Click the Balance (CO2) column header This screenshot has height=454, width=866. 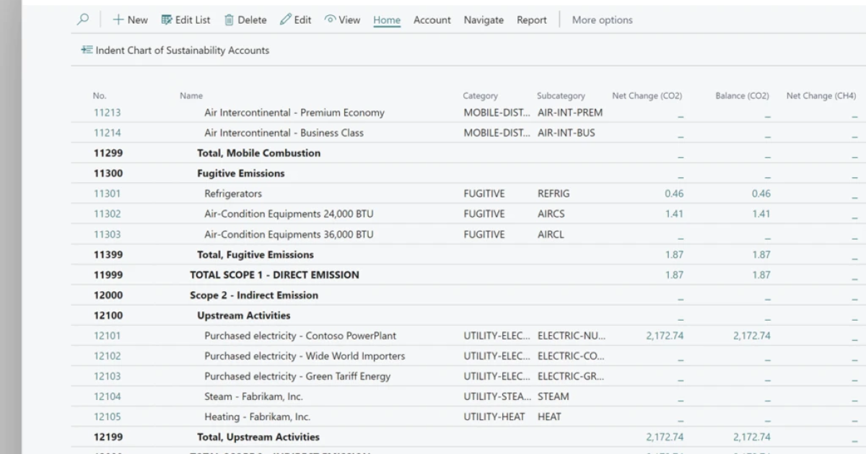click(x=742, y=96)
